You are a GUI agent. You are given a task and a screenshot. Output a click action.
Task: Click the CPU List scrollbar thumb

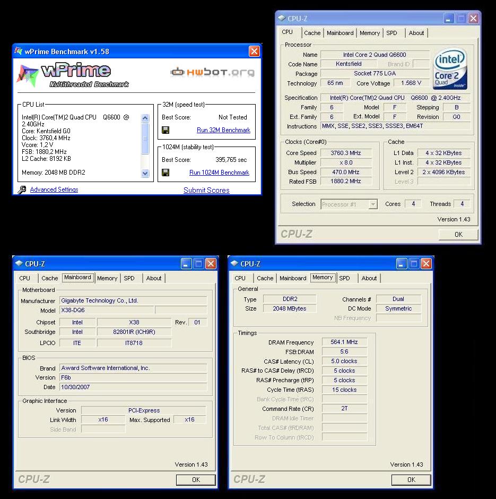[x=145, y=139]
